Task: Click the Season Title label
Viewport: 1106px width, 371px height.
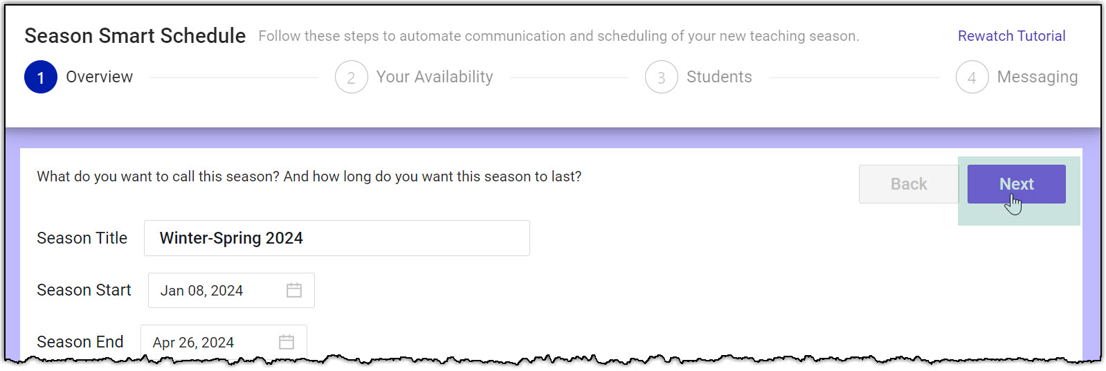Action: pyautogui.click(x=82, y=238)
